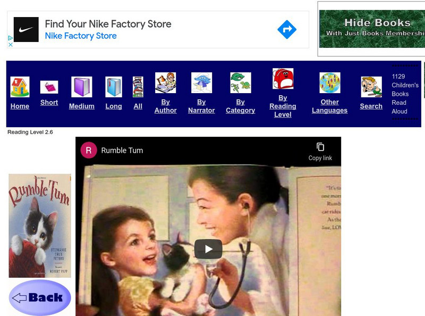
Task: Close the ad with X icon
Action: tap(10, 45)
